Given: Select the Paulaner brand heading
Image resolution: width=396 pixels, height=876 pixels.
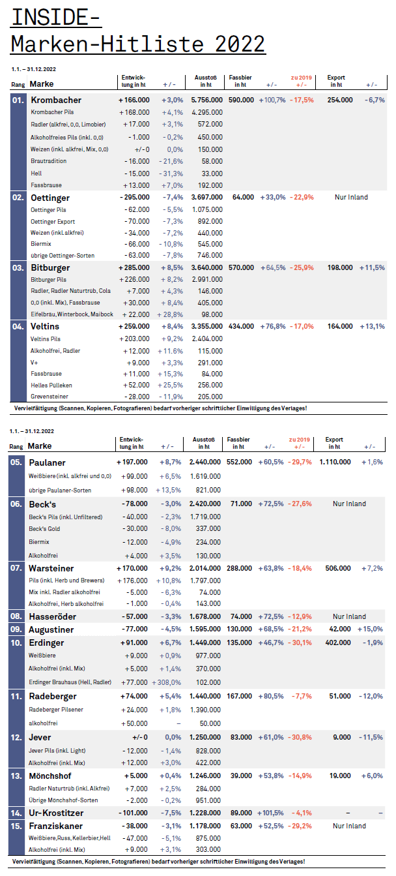Looking at the screenshot, I should coord(48,462).
